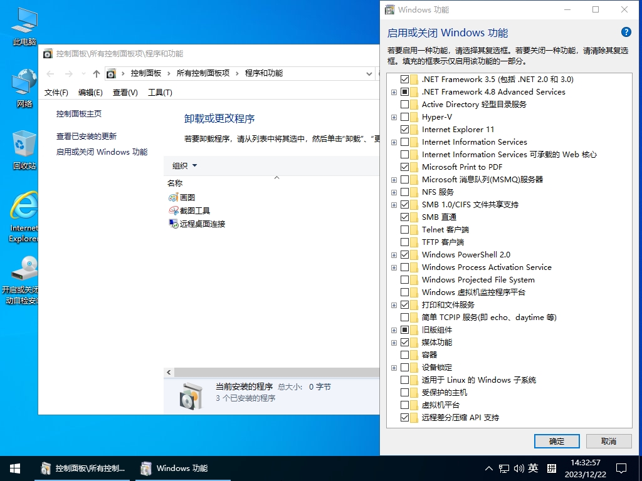
Task: Click the 画图 program icon in list
Action: click(x=174, y=197)
